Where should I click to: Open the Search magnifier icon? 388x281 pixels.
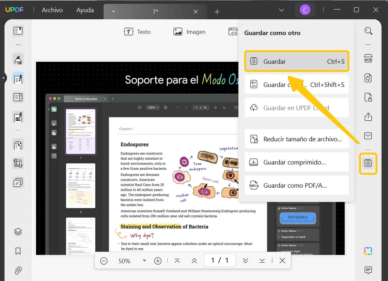pos(368,31)
